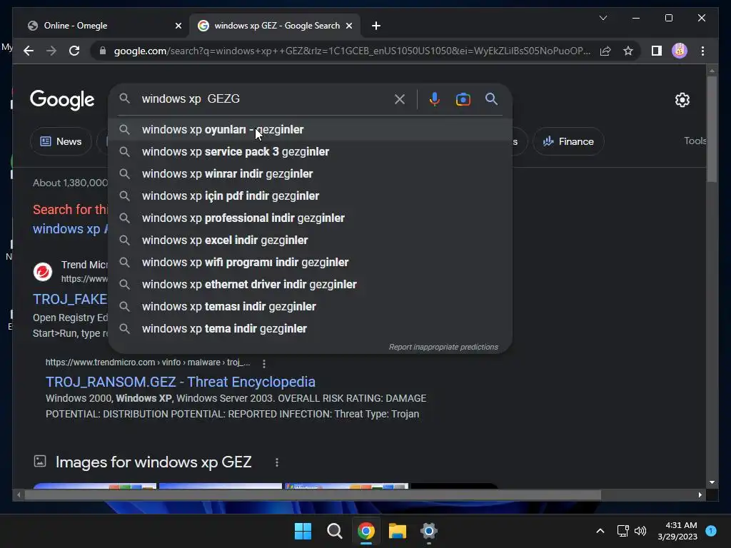Close the windows xp GEZ Google Search tab
Screen dimensions: 731x548
348,26
